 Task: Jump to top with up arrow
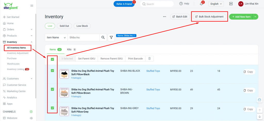coord(259,110)
